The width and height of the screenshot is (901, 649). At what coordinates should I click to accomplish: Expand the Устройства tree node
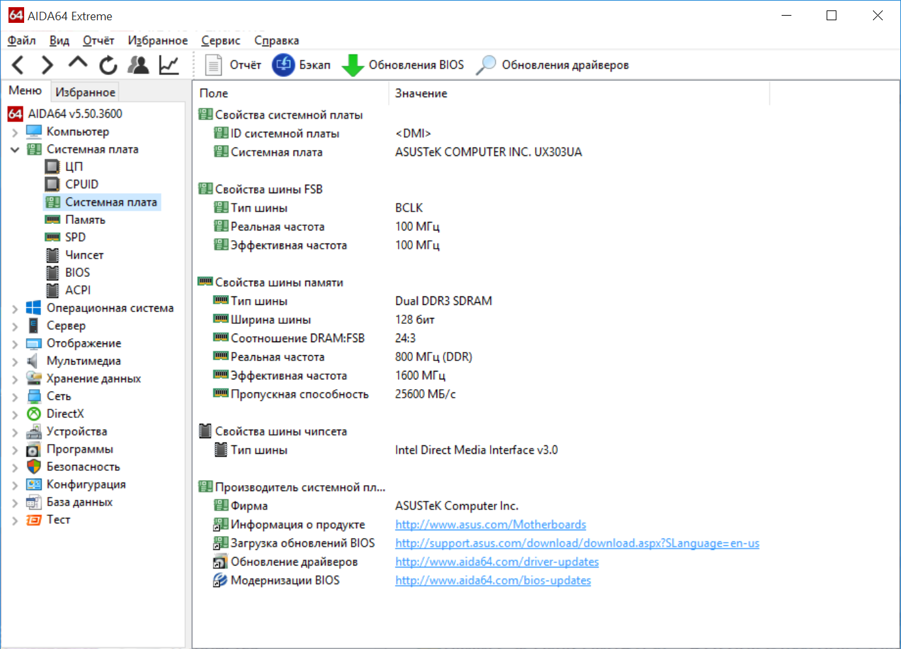point(14,432)
